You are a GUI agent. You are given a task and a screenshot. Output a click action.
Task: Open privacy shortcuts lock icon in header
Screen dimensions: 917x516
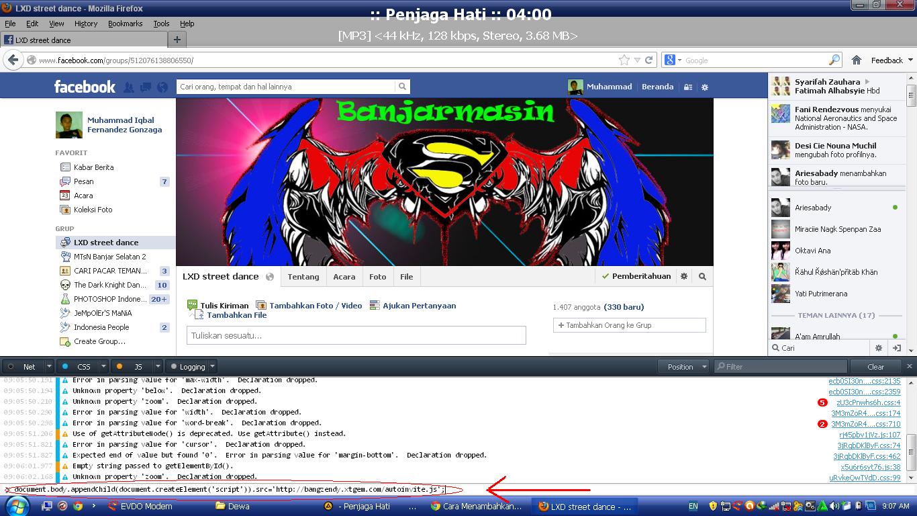click(687, 87)
